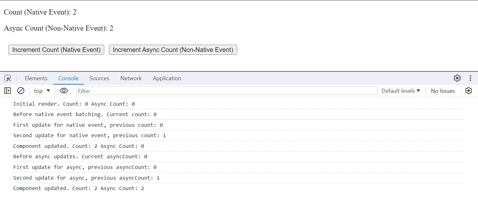Click inside the console Filter field
478x213 pixels.
tap(220, 91)
